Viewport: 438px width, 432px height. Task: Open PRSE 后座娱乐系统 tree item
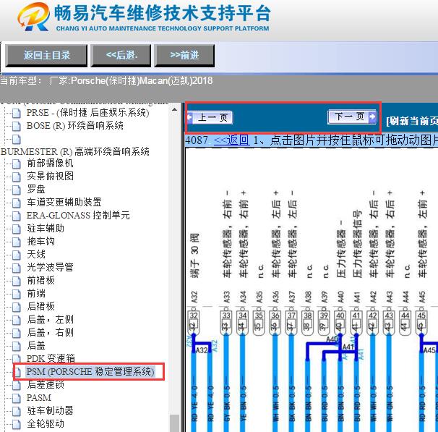pyautogui.click(x=87, y=113)
